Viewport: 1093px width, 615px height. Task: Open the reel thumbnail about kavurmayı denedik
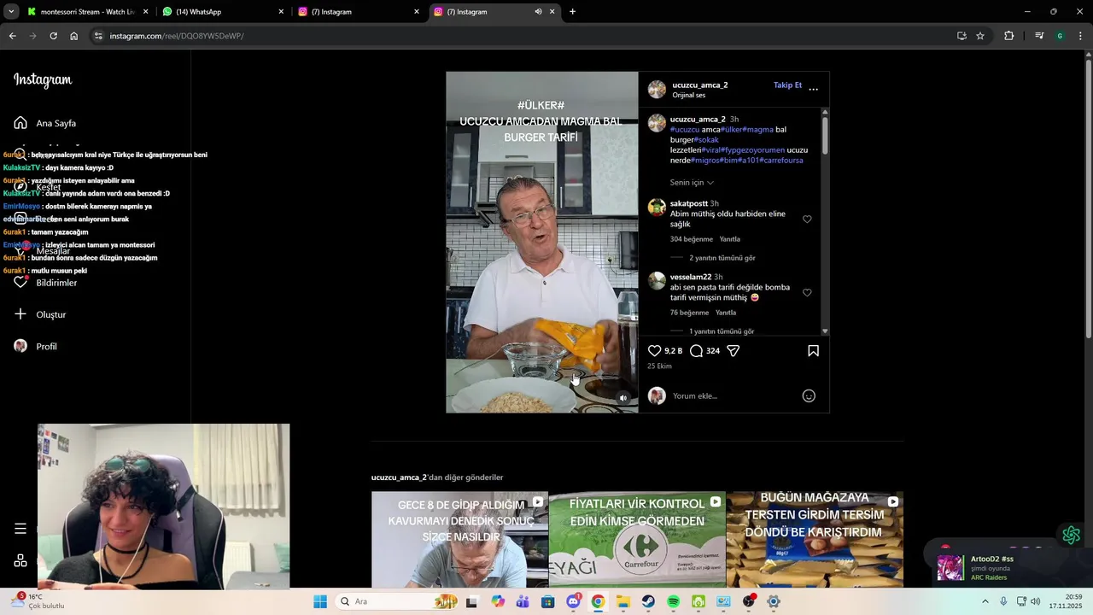459,539
